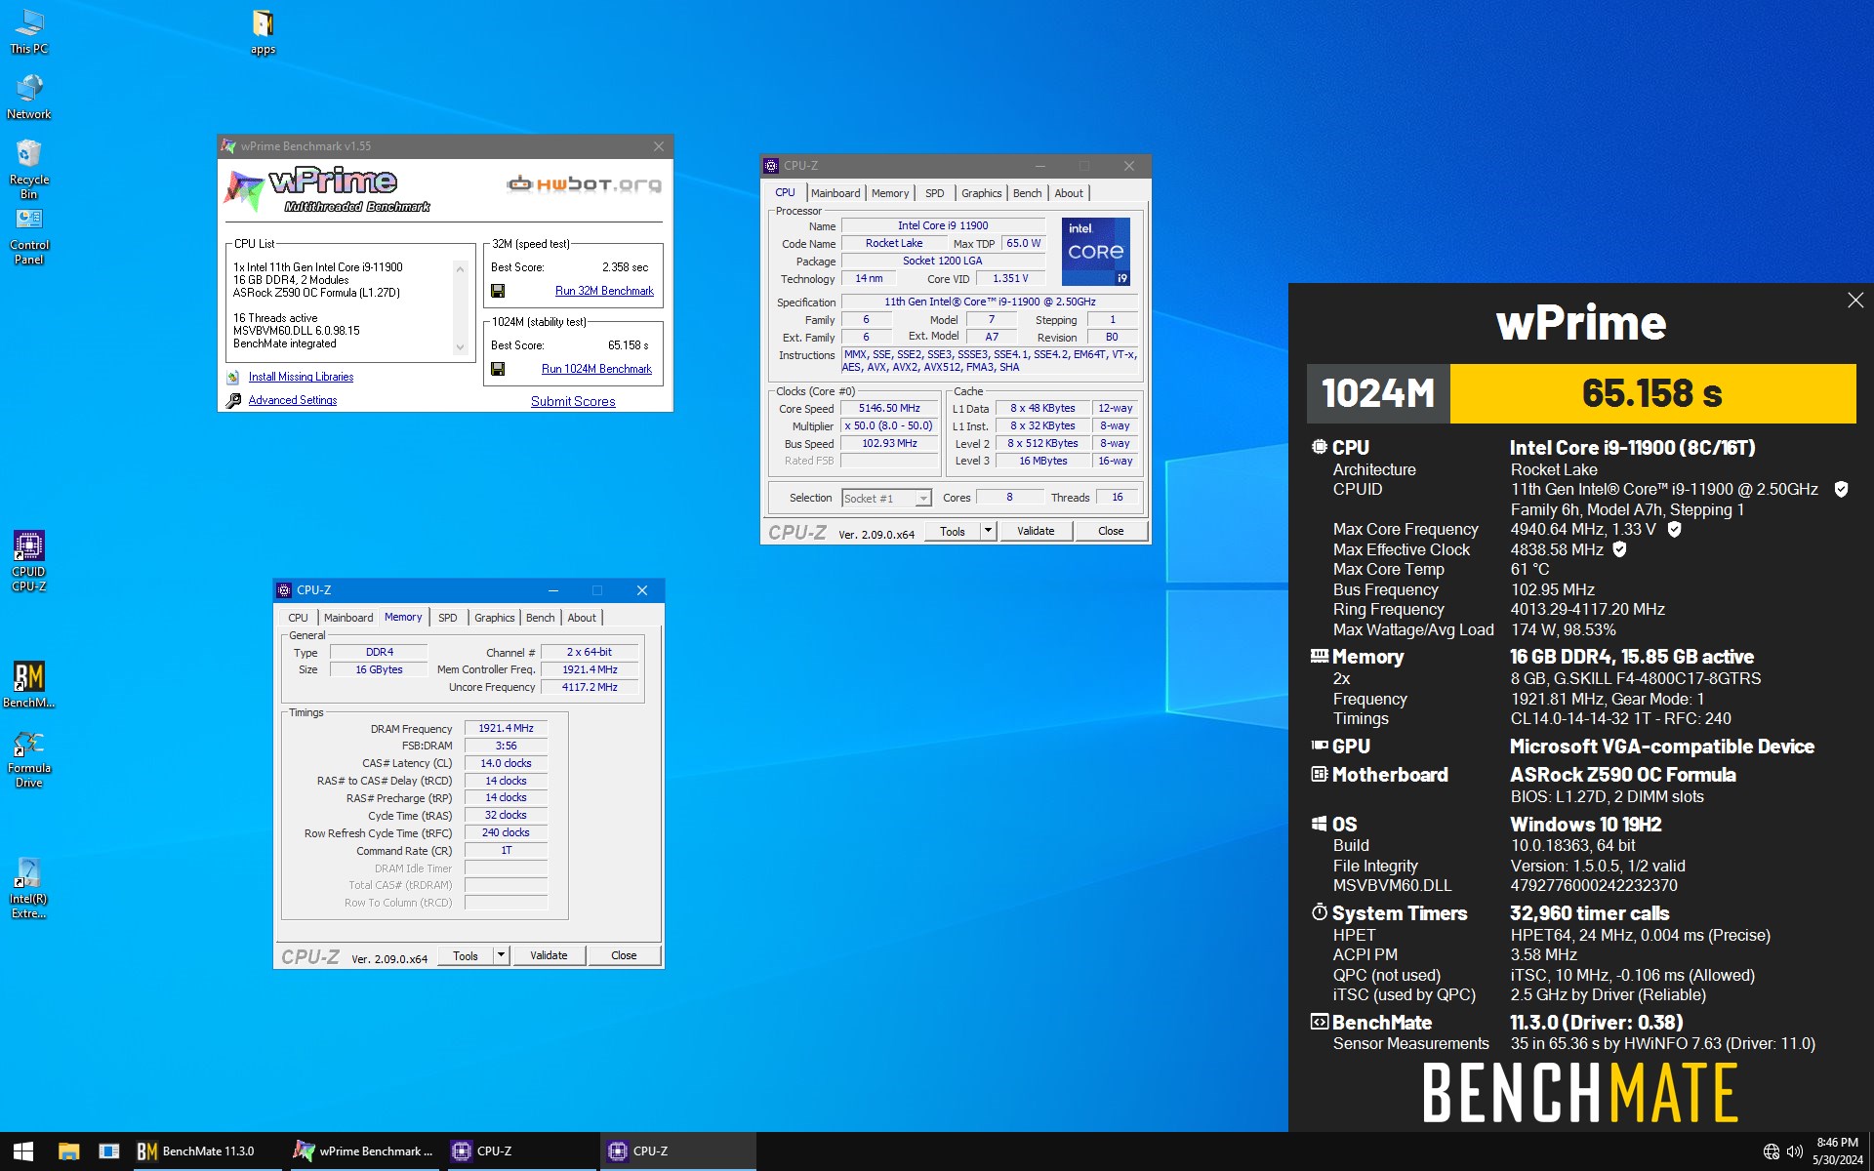Image resolution: width=1874 pixels, height=1171 pixels.
Task: Click Validate button in Memory window
Action: coord(549,955)
